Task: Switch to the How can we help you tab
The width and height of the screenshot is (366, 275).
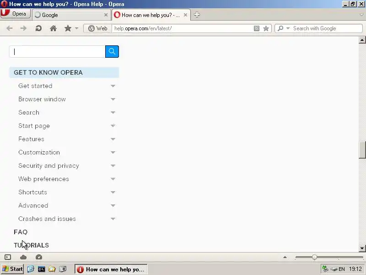Action: 151,15
